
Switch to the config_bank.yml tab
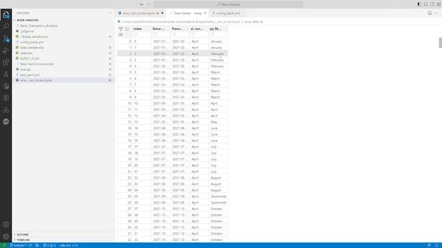point(228,13)
